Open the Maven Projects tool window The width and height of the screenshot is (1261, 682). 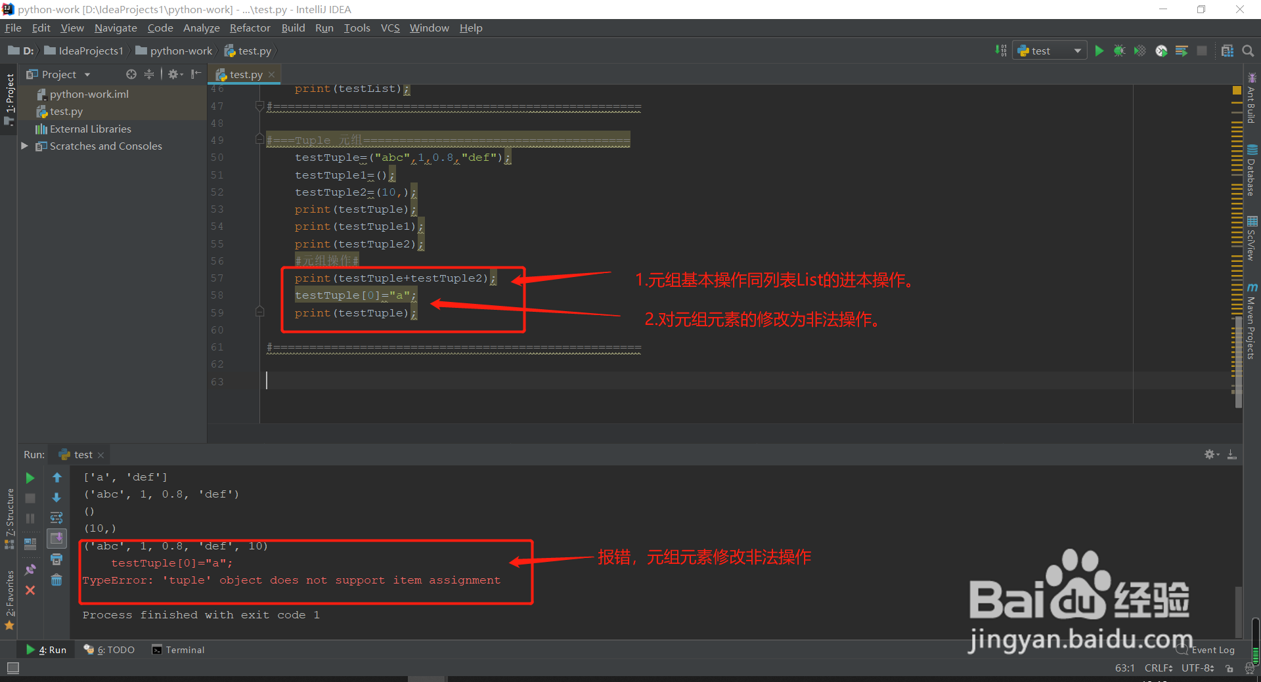(1253, 322)
